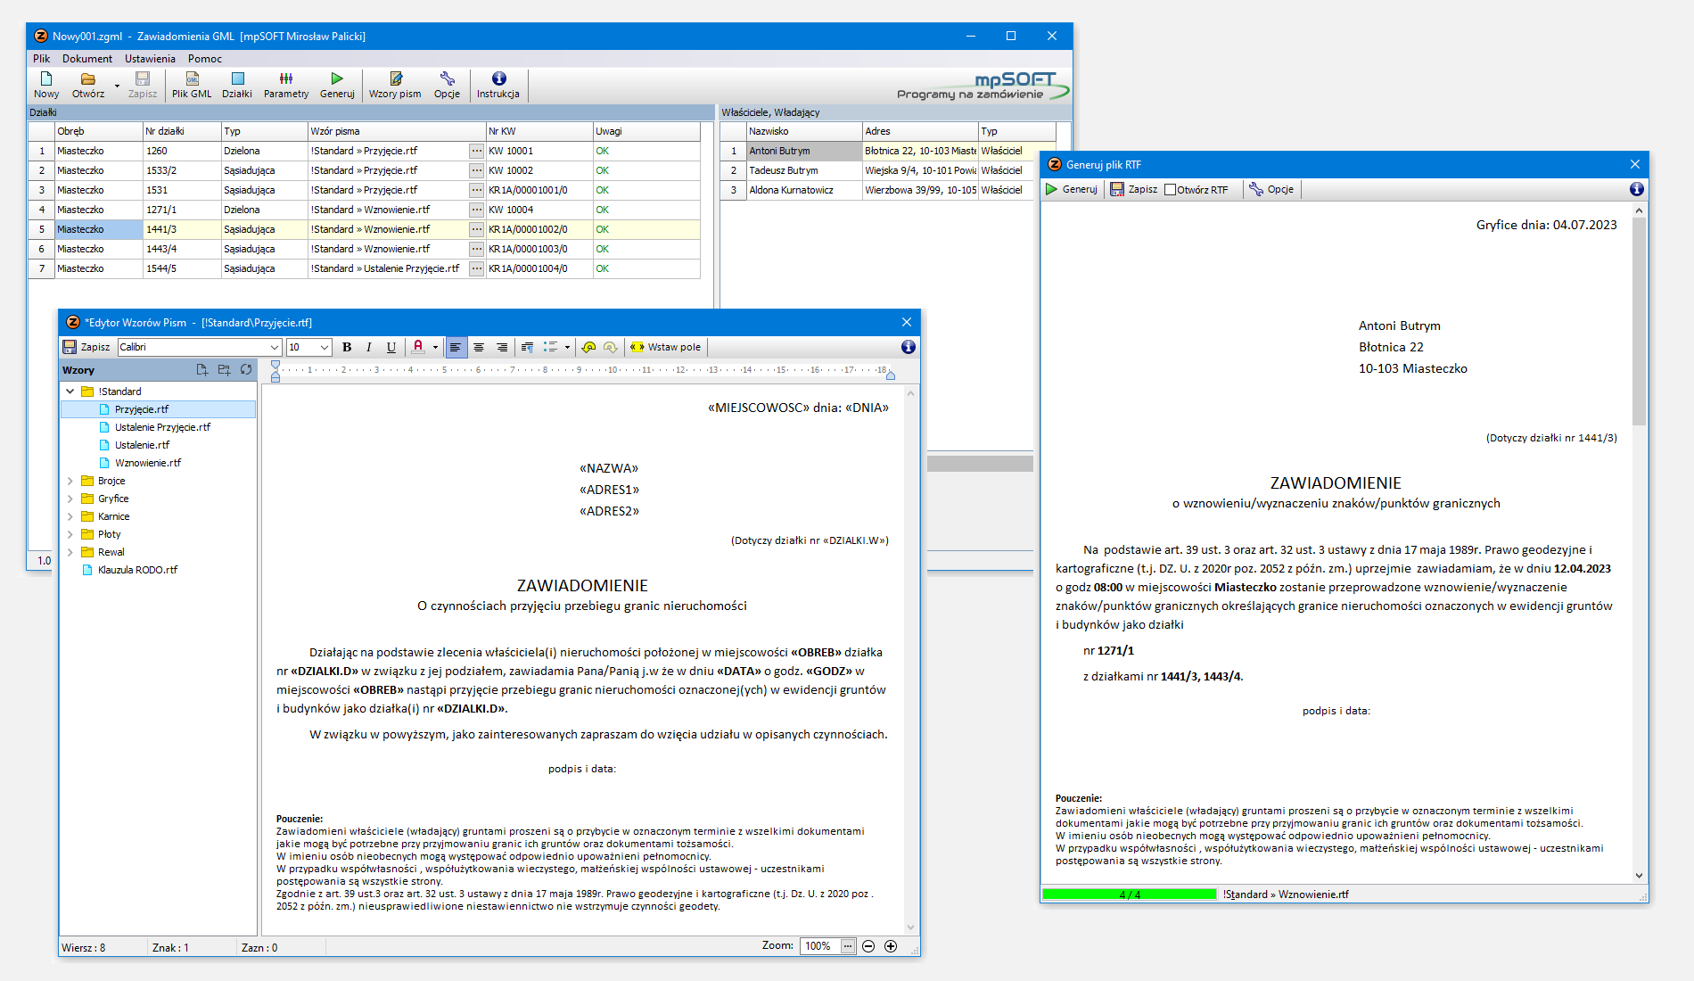Open the Otwórz recent files dropdown arrow
Viewport: 1694px width, 981px height.
click(117, 87)
